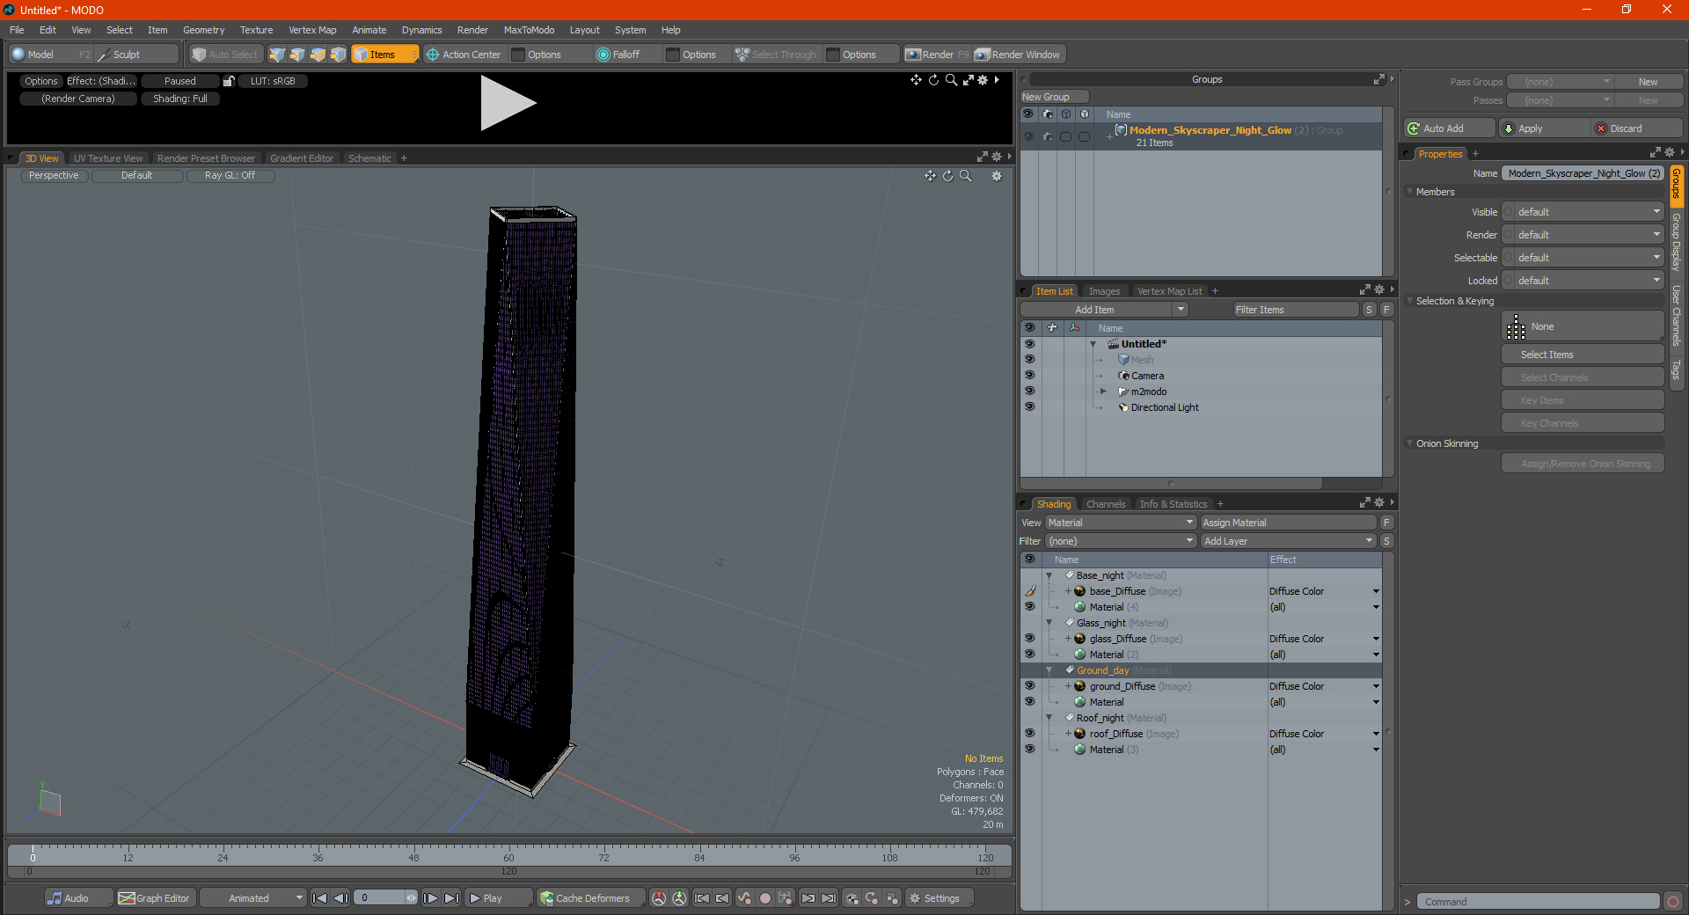The width and height of the screenshot is (1689, 915).
Task: Switch to Materials selection mode icon
Action: tap(338, 55)
